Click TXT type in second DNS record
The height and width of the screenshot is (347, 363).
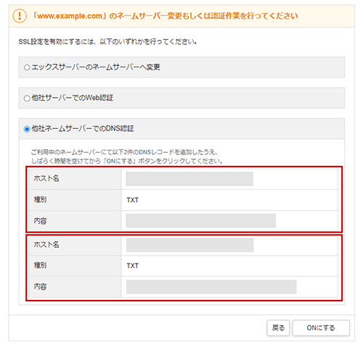click(133, 266)
